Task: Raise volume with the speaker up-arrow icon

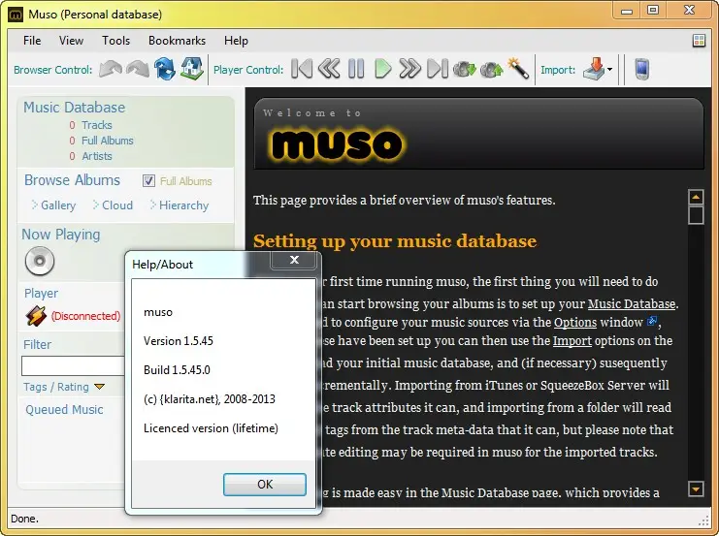Action: [492, 70]
